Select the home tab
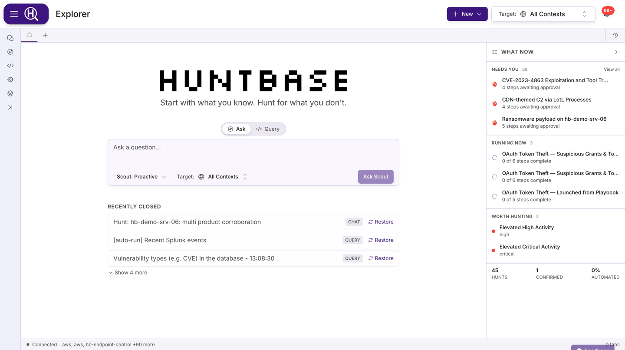The height and width of the screenshot is (350, 625). coord(29,35)
